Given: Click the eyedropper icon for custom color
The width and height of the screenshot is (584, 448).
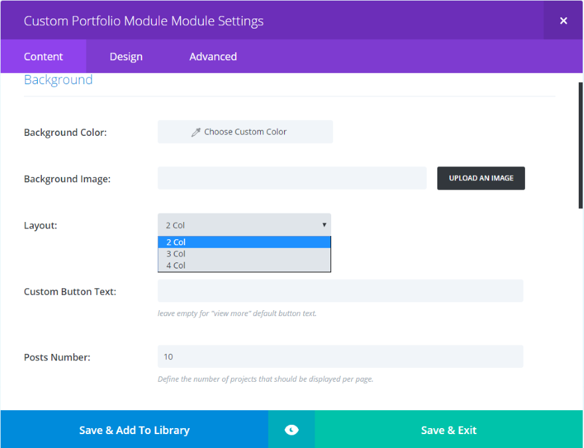Looking at the screenshot, I should click(196, 132).
